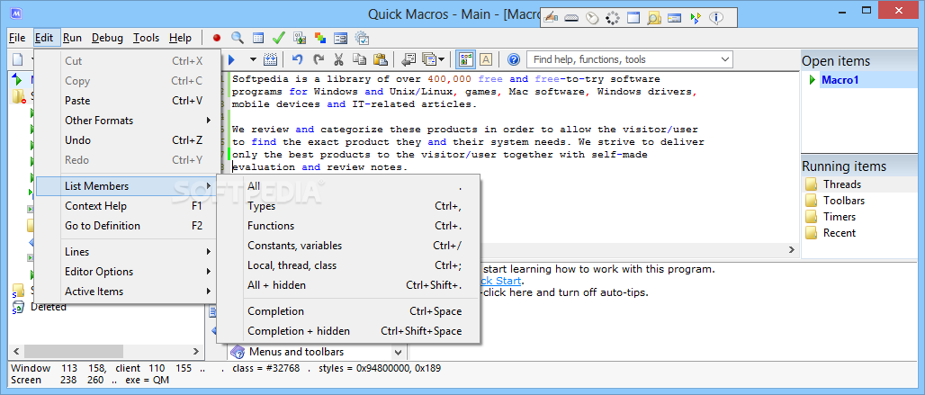The width and height of the screenshot is (925, 395).
Task: Click the properties list icon in menu toolbar
Action: point(258,38)
